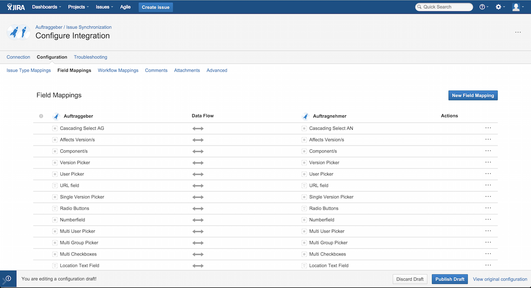
Task: Open the Auftraggeber breadcrumb link
Action: tap(49, 27)
